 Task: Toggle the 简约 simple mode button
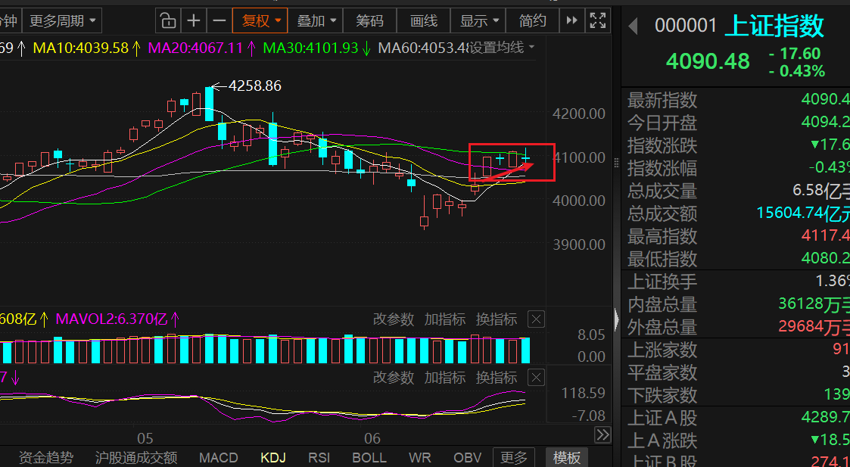pyautogui.click(x=532, y=21)
